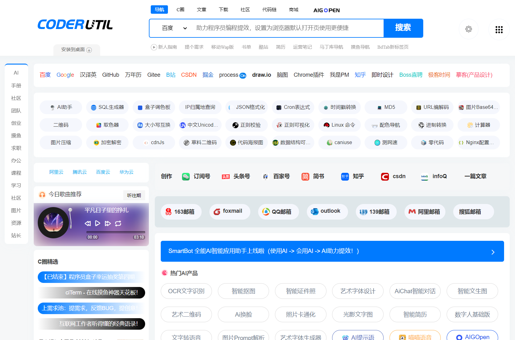Select AI in left sidebar
The width and height of the screenshot is (515, 340).
16,73
